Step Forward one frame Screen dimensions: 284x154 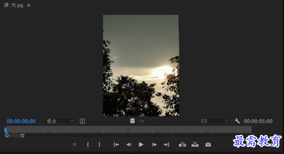pyautogui.click(x=154, y=145)
